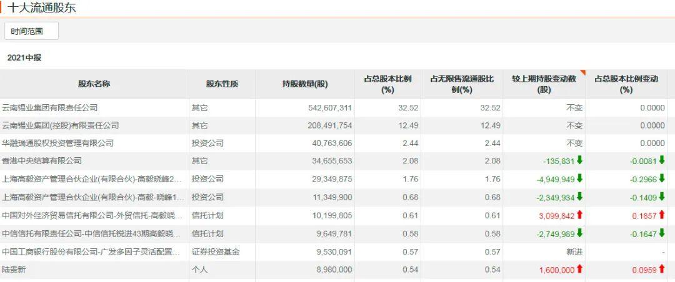Image resolution: width=675 pixels, height=282 pixels.
Task: Click red up arrow next to 3,099,842
Action: 579,215
